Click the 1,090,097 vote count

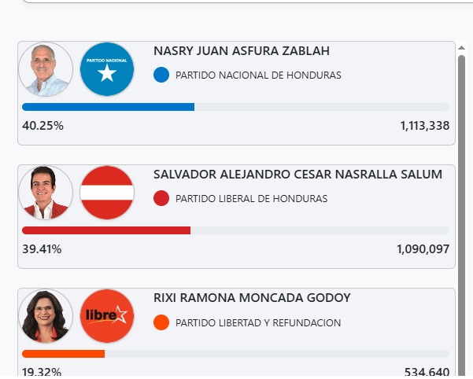click(x=423, y=249)
